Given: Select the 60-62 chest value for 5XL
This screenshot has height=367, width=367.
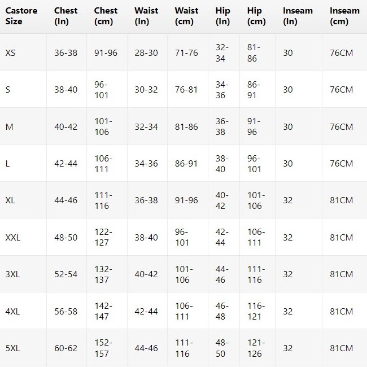Looking at the screenshot, I should coord(65,348).
